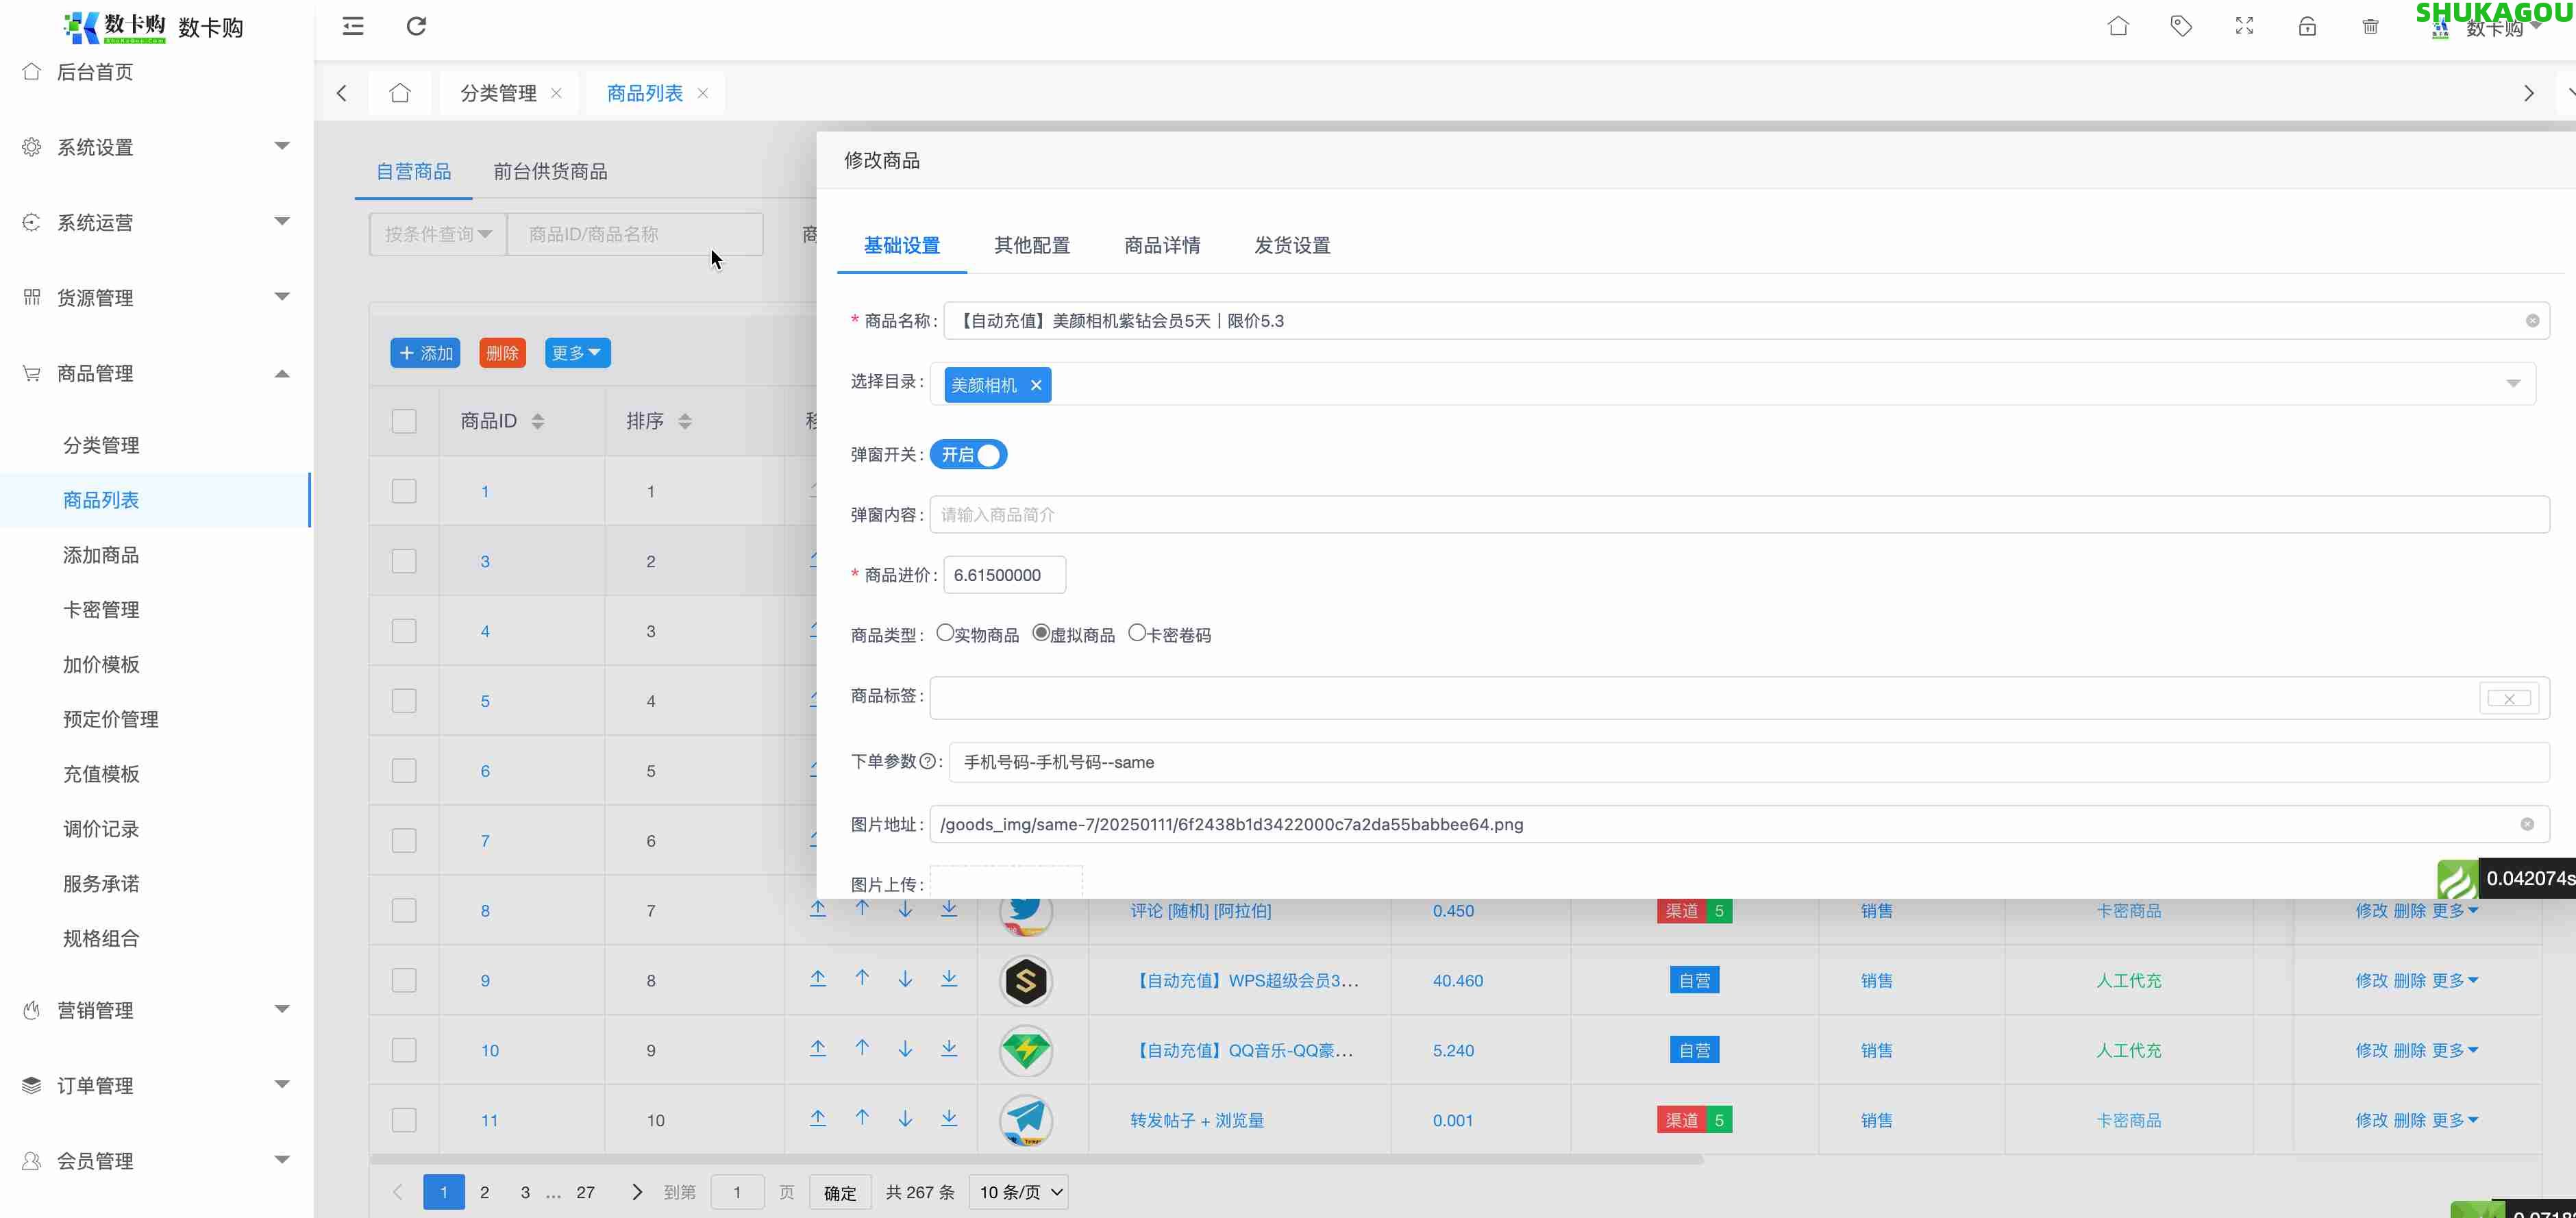Click the Telegram product image icon

[x=1025, y=1120]
